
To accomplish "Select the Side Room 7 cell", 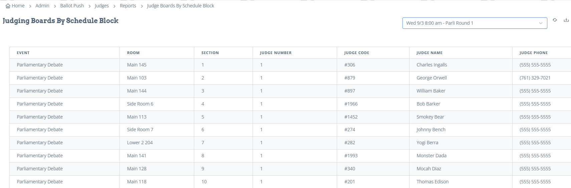I will (x=140, y=130).
